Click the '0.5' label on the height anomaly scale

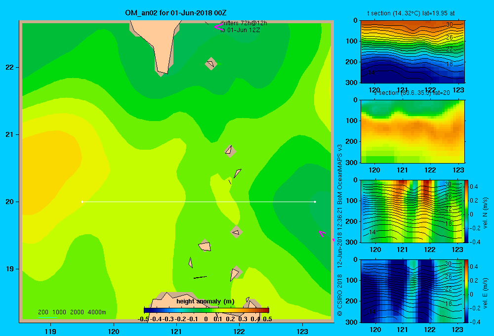[x=267, y=319]
